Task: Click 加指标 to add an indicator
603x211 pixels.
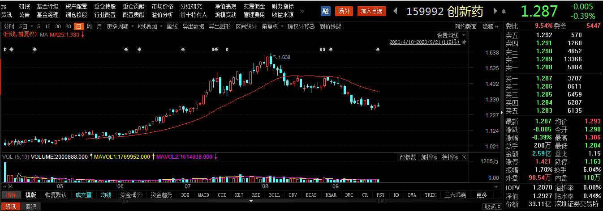Action: [x=428, y=157]
